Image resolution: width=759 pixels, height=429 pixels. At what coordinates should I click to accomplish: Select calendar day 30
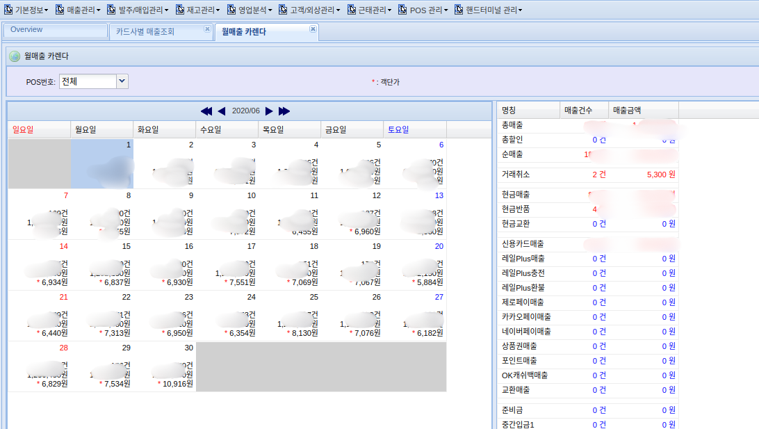pos(165,368)
